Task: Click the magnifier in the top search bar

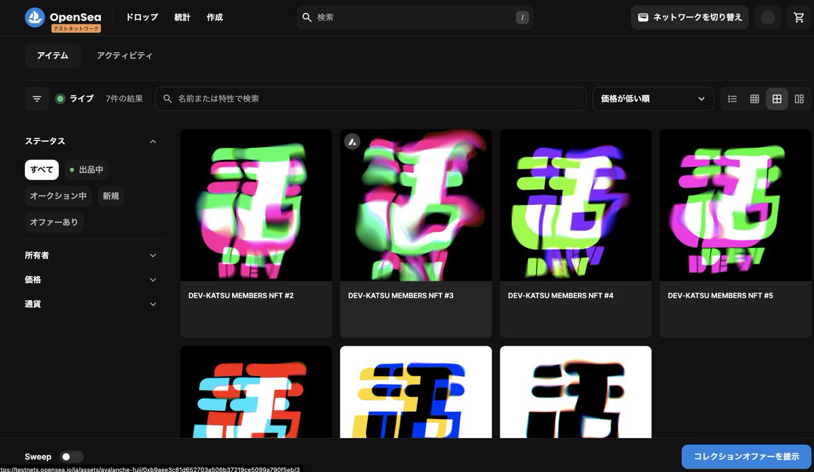Action: coord(307,18)
